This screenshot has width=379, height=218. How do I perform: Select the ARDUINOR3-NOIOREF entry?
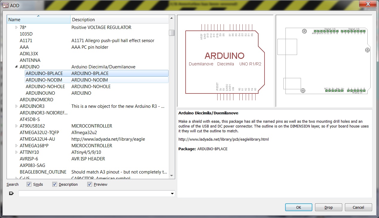tap(44, 113)
